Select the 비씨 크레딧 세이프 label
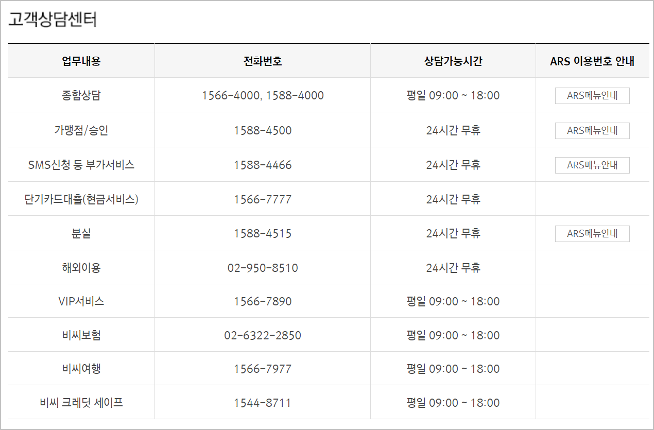Image resolution: width=654 pixels, height=430 pixels. point(81,403)
